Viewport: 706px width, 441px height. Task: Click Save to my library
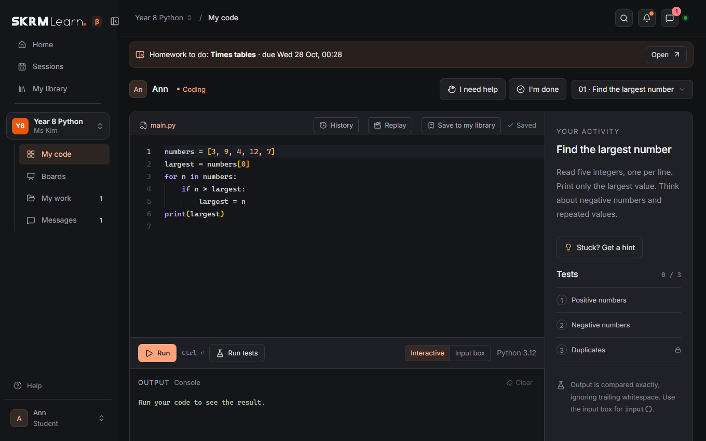(x=461, y=126)
